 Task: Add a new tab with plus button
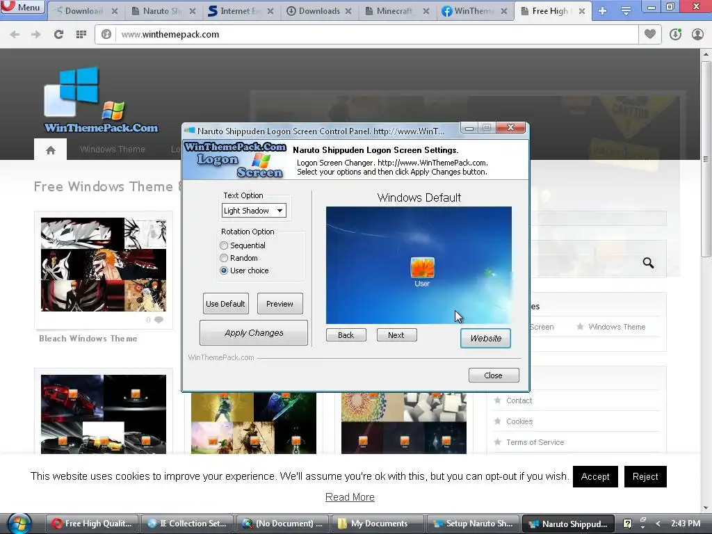point(603,11)
